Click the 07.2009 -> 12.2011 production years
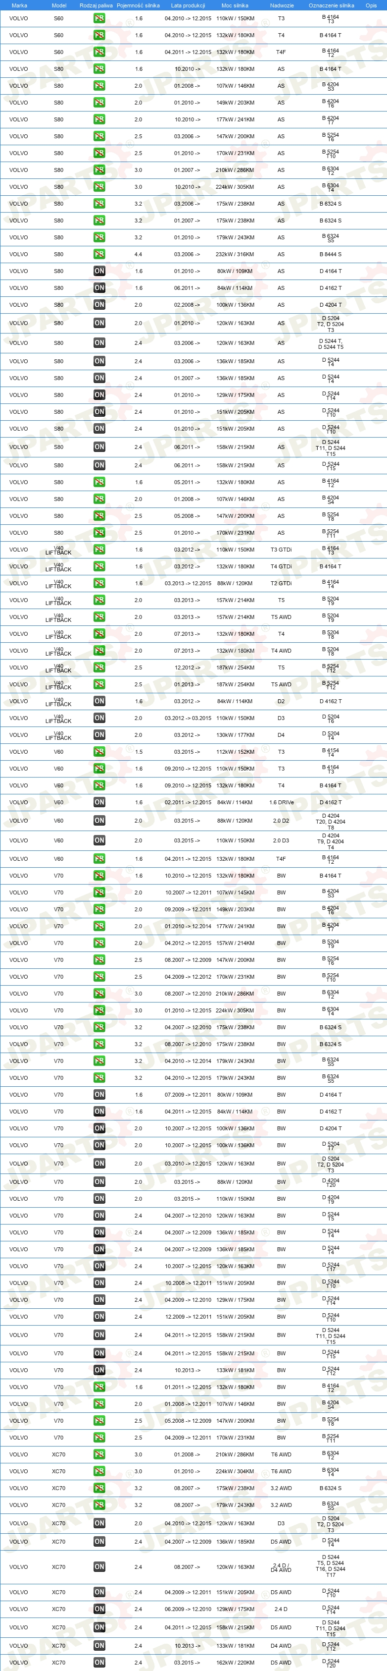Viewport: 387px width, 1671px height. (188, 1095)
